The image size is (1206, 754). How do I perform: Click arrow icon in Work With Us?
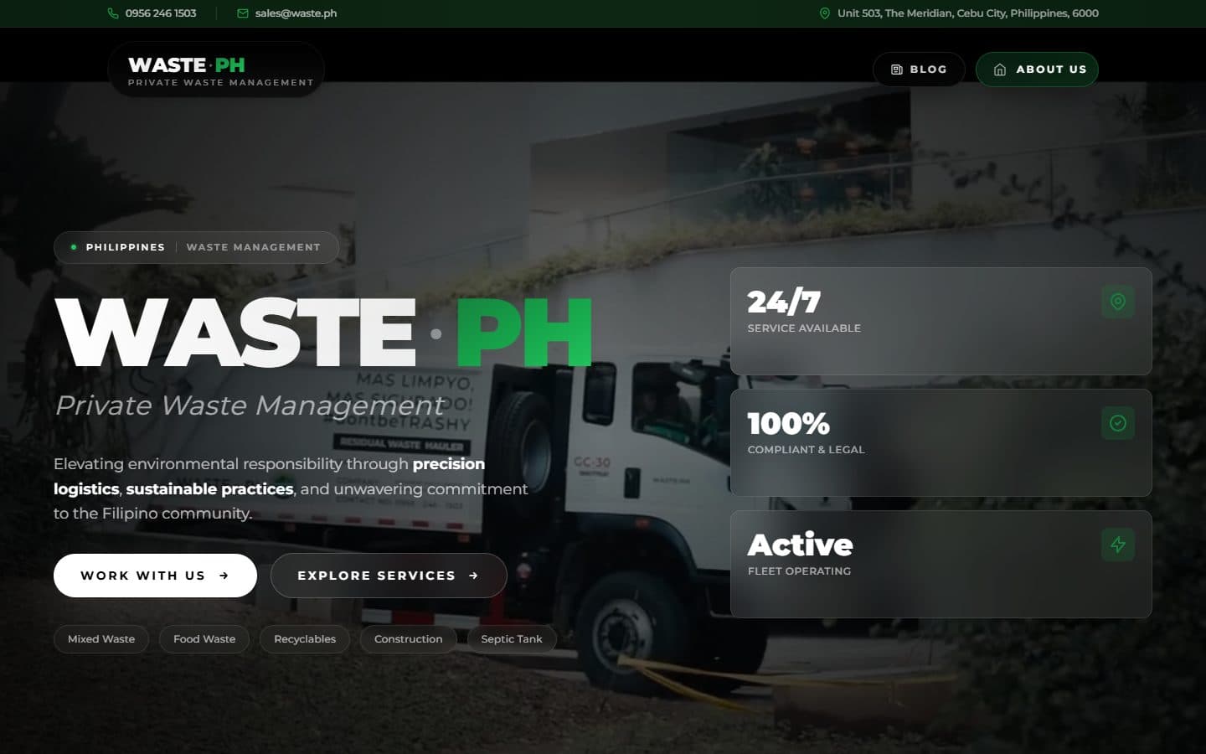tap(224, 576)
